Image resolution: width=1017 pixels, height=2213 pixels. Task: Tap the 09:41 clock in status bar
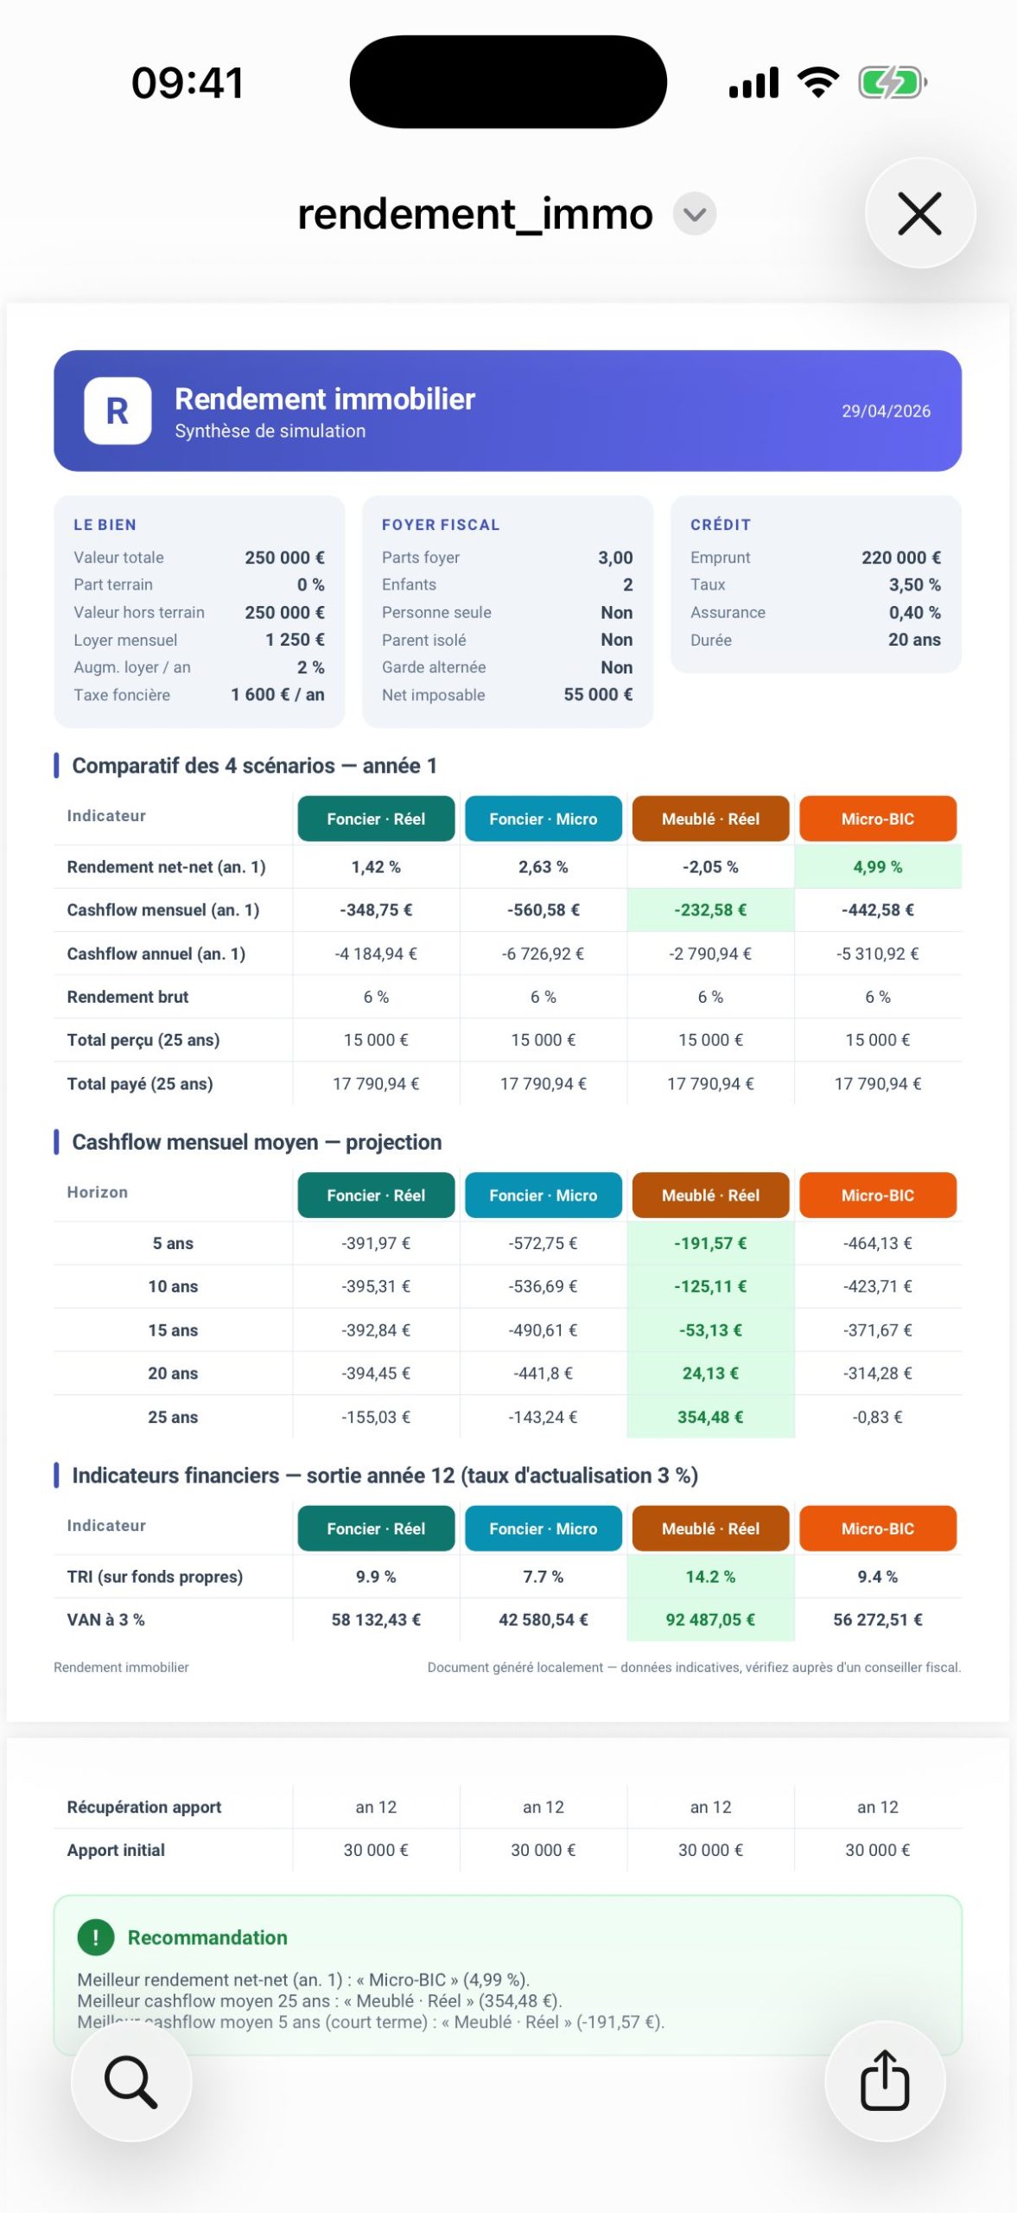(188, 83)
